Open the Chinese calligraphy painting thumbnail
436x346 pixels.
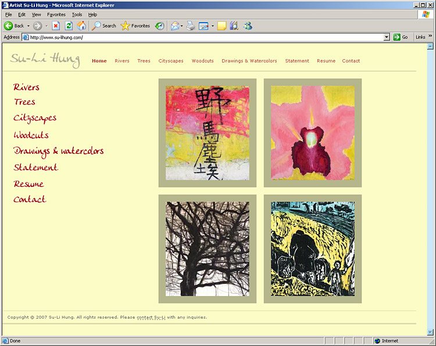coord(208,133)
